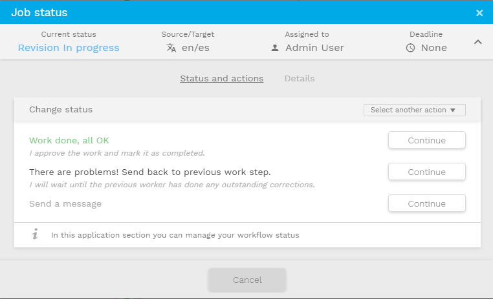Select the 'Status and actions' tab

(x=221, y=78)
